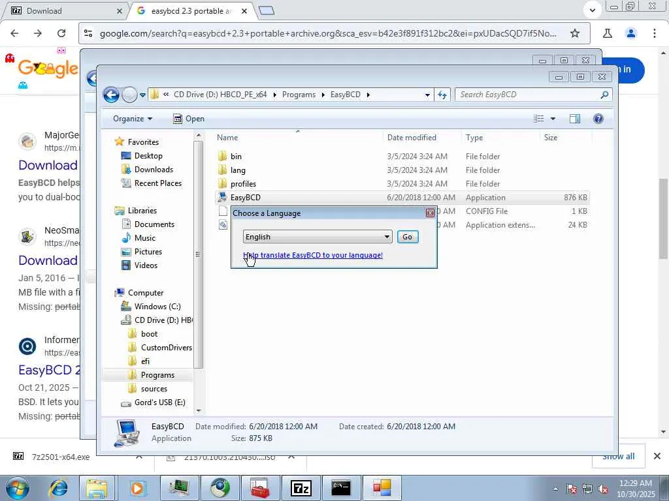Open the Chrome profile icon

pos(630,33)
